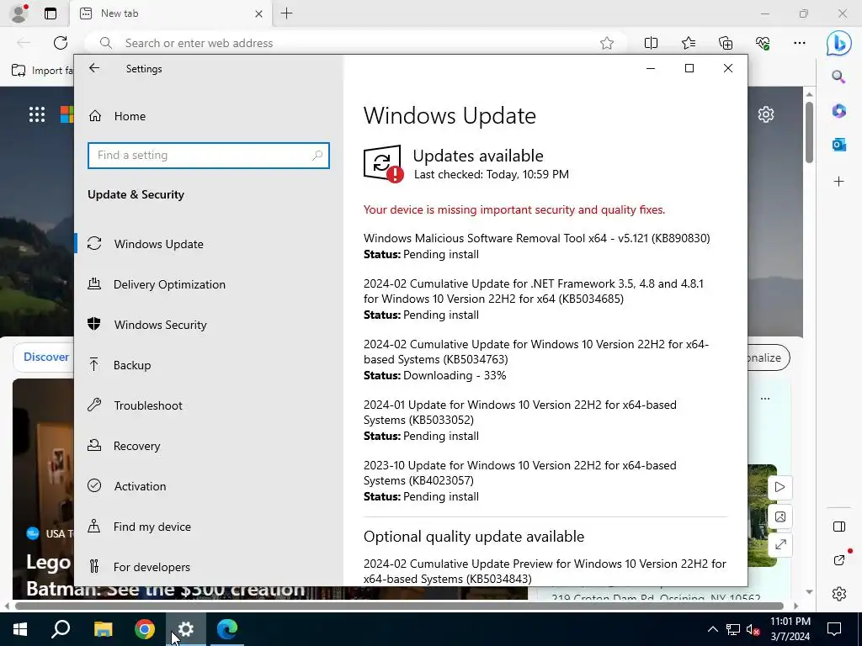The height and width of the screenshot is (646, 862).
Task: Open Edge sidebar search icon
Action: click(x=838, y=77)
